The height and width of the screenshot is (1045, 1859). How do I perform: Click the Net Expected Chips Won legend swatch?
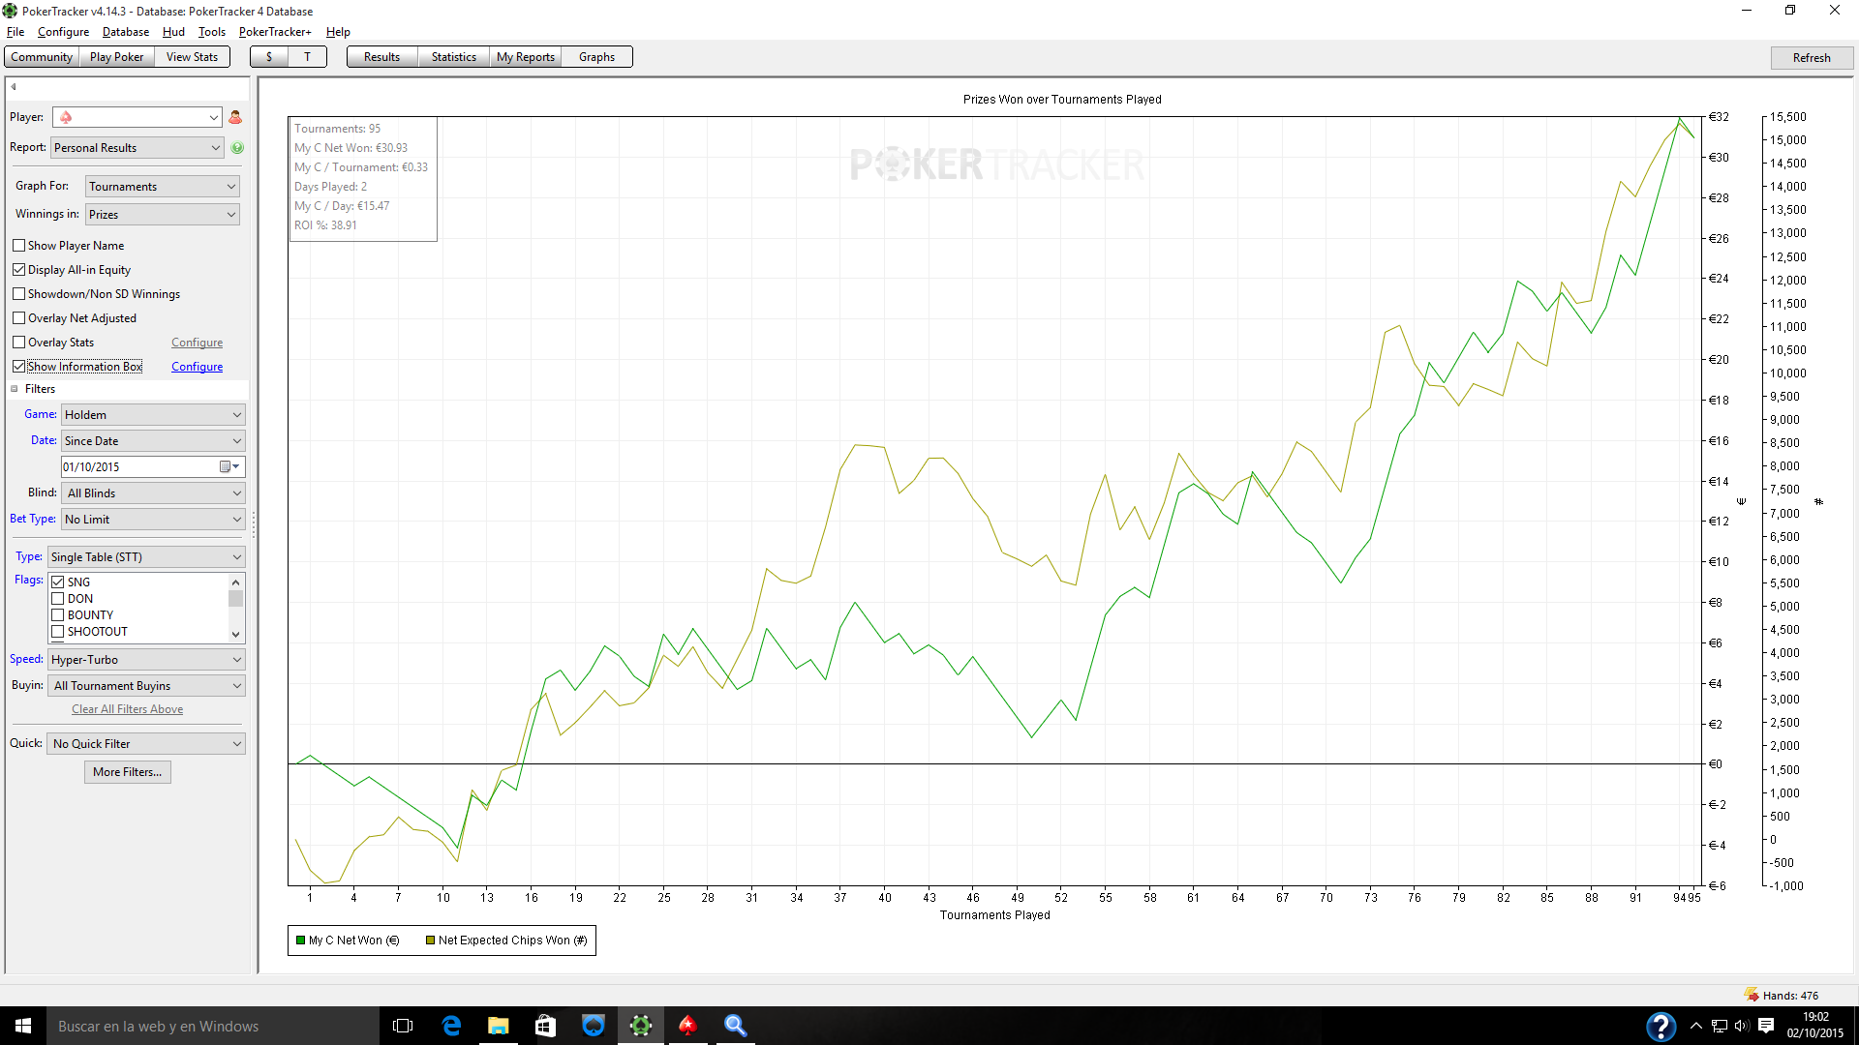coord(431,940)
